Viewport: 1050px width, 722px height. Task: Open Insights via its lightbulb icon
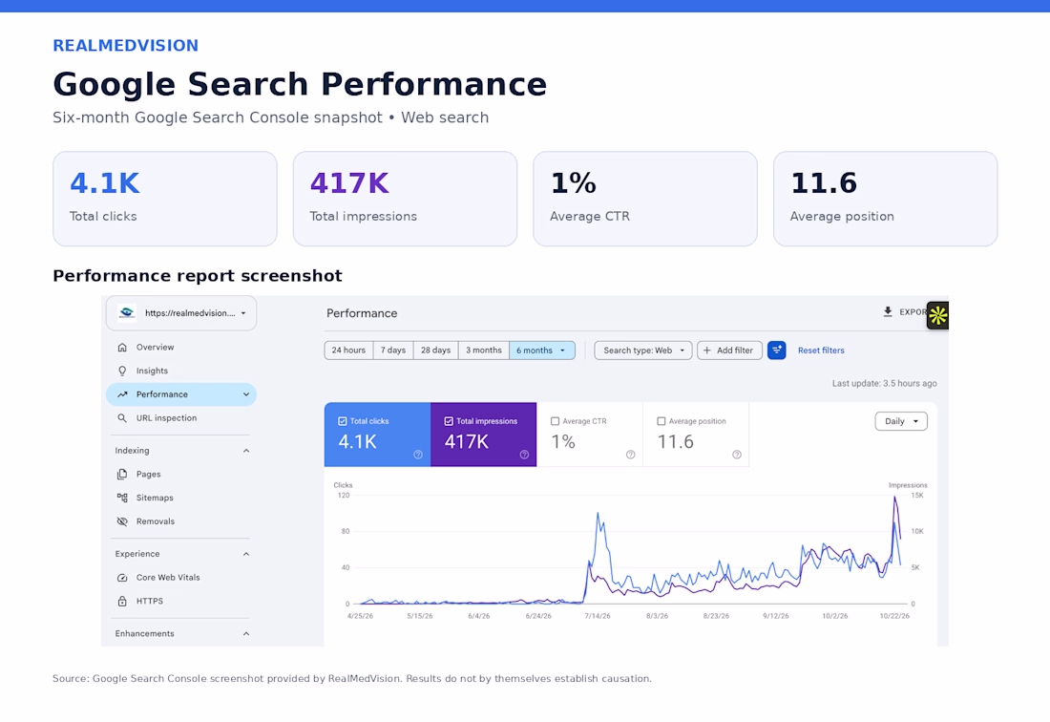122,371
